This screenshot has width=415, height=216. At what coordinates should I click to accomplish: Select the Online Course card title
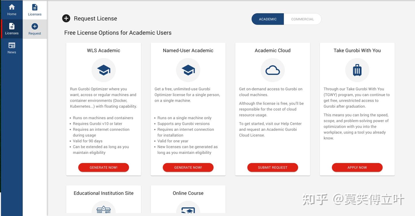tap(188, 193)
